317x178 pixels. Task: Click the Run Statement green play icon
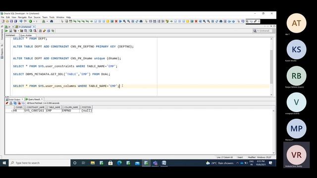click(6, 31)
